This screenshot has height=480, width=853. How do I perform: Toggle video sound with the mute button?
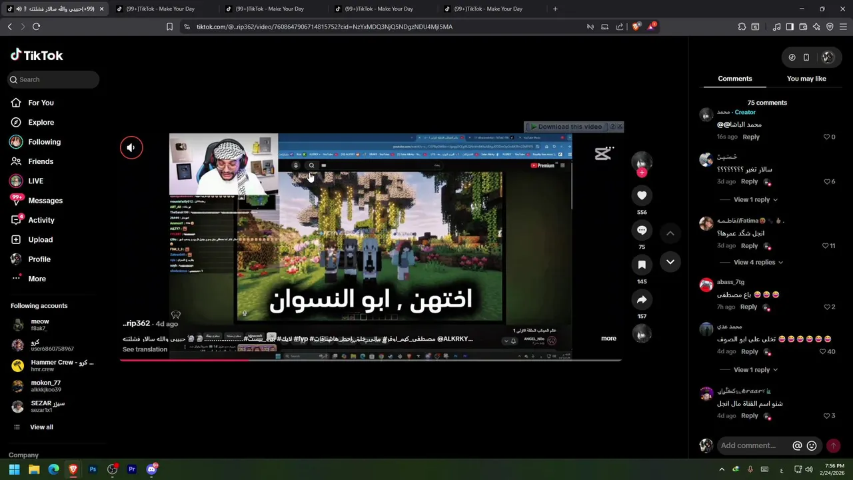131,148
